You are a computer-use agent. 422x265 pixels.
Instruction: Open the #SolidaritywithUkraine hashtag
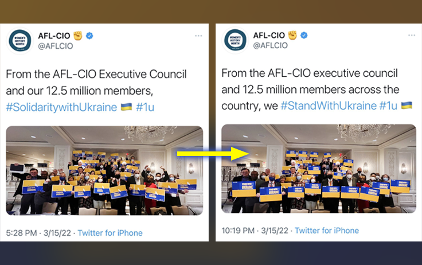point(61,107)
